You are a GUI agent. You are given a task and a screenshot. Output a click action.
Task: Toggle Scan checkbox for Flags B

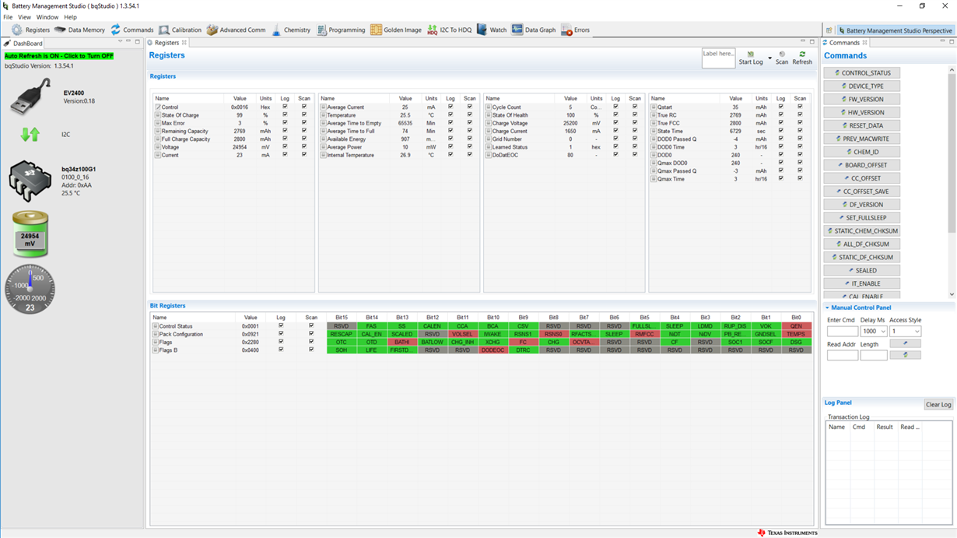pyautogui.click(x=311, y=350)
